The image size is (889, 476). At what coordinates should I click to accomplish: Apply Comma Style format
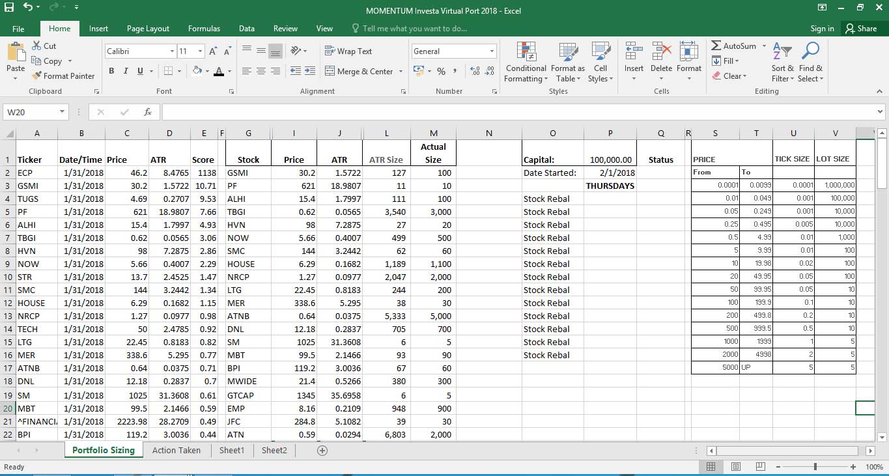click(x=454, y=71)
